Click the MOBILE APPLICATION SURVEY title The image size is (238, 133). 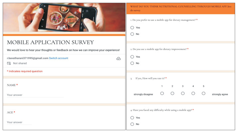point(50,43)
